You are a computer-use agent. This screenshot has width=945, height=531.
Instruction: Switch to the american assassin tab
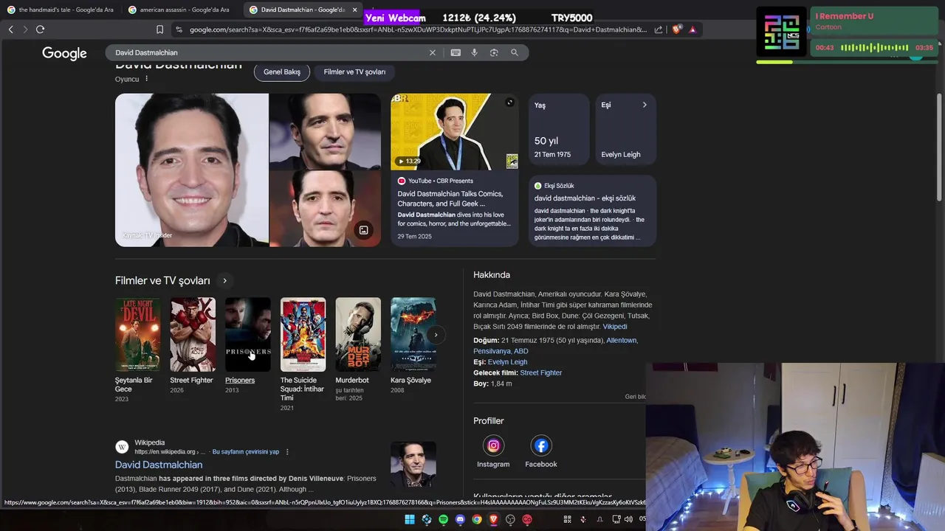(179, 10)
